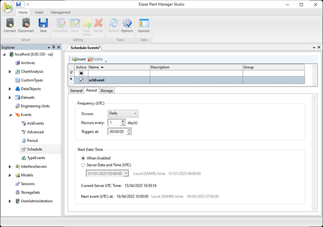Select AckEvents under Events

(x=35, y=123)
